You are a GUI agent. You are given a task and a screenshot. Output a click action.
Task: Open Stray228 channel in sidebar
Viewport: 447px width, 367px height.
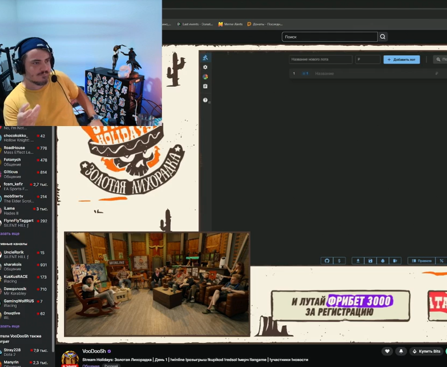point(25,352)
